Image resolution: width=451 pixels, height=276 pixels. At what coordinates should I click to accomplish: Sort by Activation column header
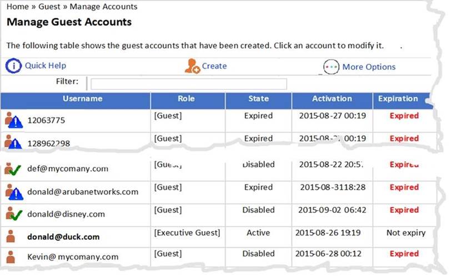[x=332, y=99]
